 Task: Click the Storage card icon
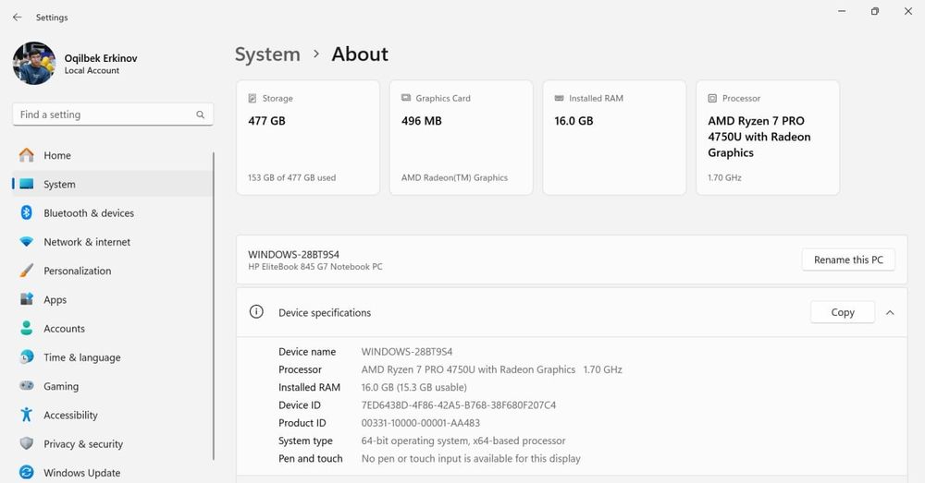pos(253,98)
